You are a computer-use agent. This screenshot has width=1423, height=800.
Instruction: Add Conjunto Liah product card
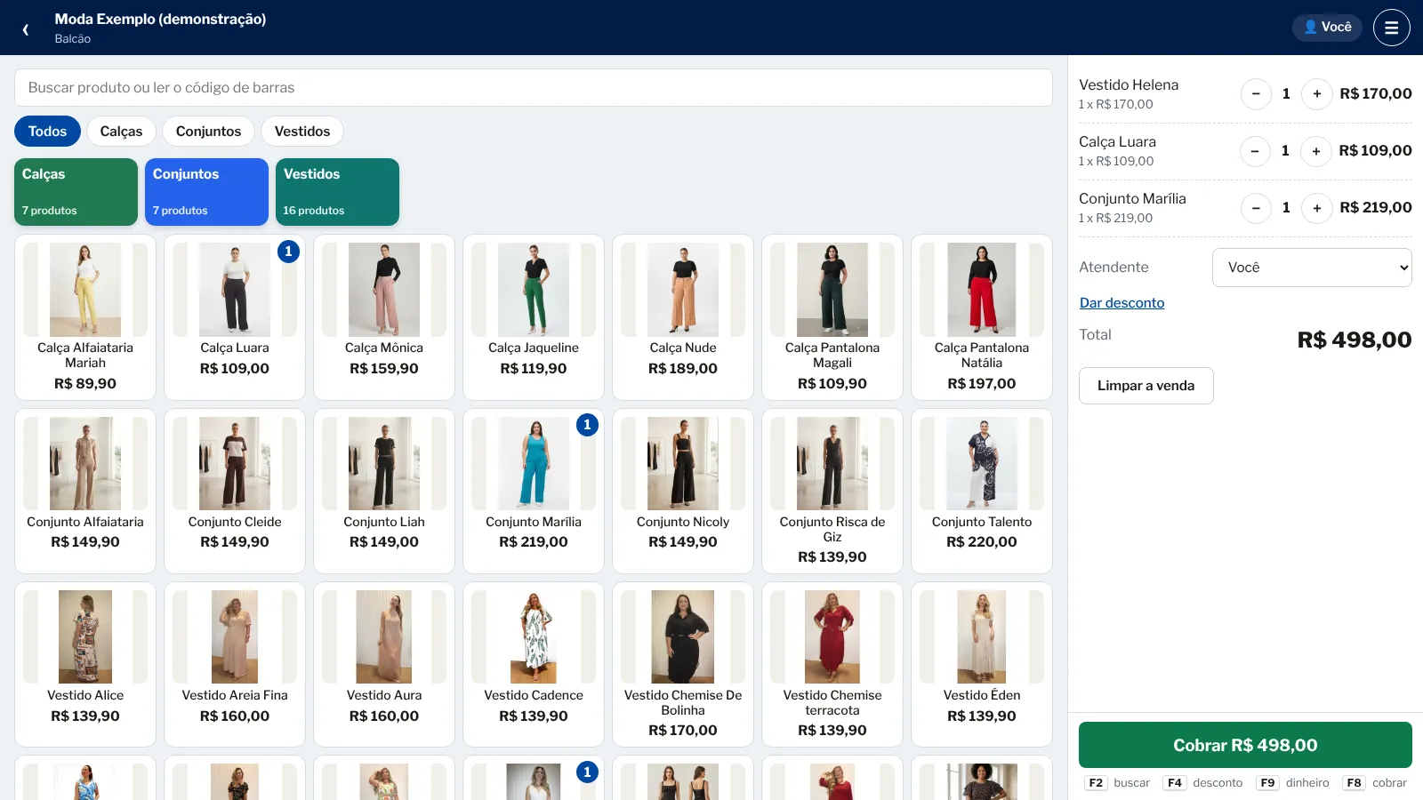click(384, 491)
